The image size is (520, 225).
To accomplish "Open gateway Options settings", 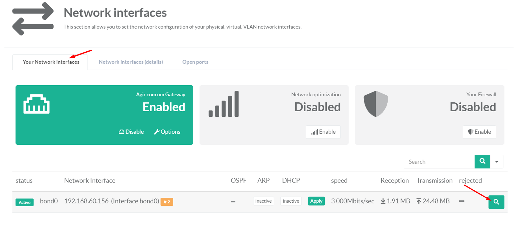I will coord(167,132).
